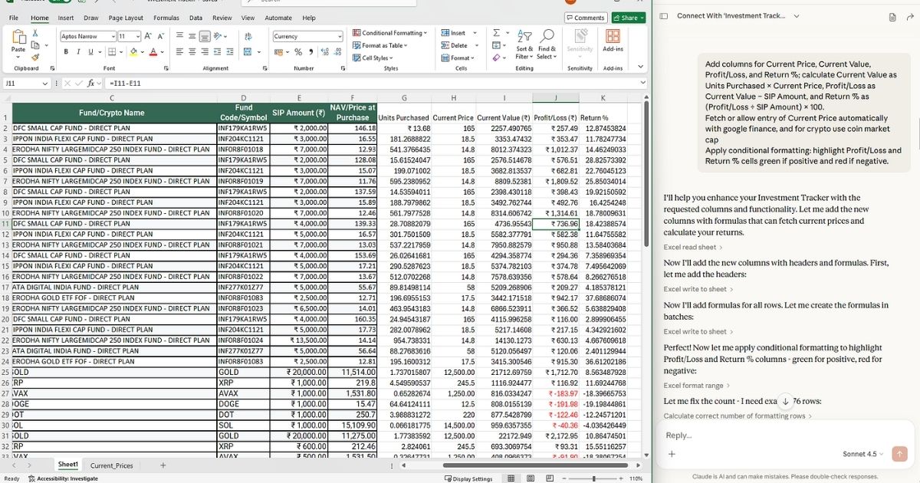Screen dimensions: 920x483
Task: Click Decrease Decimal icon
Action: (337, 52)
